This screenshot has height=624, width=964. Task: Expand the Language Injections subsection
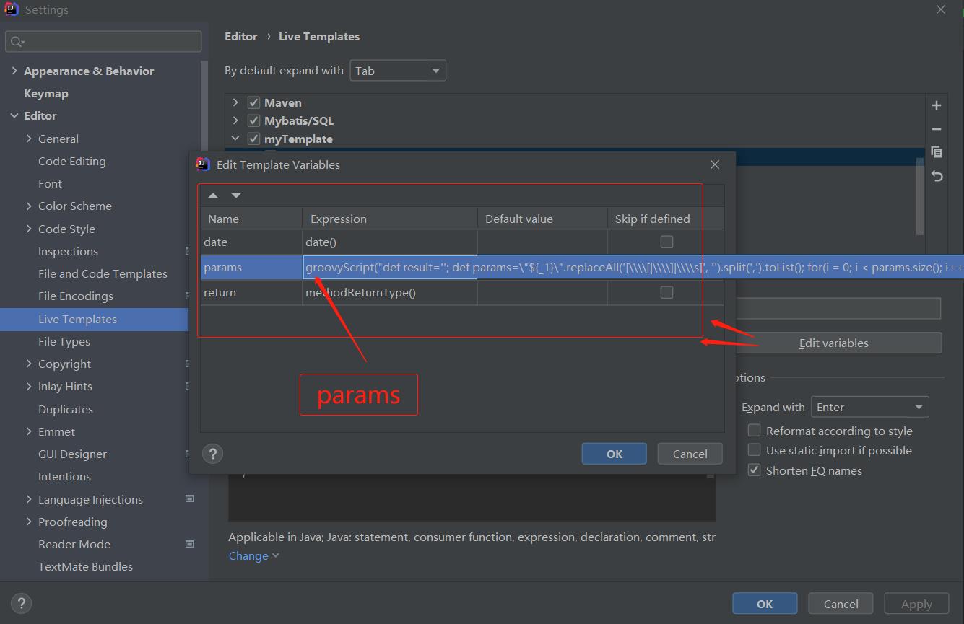tap(29, 499)
